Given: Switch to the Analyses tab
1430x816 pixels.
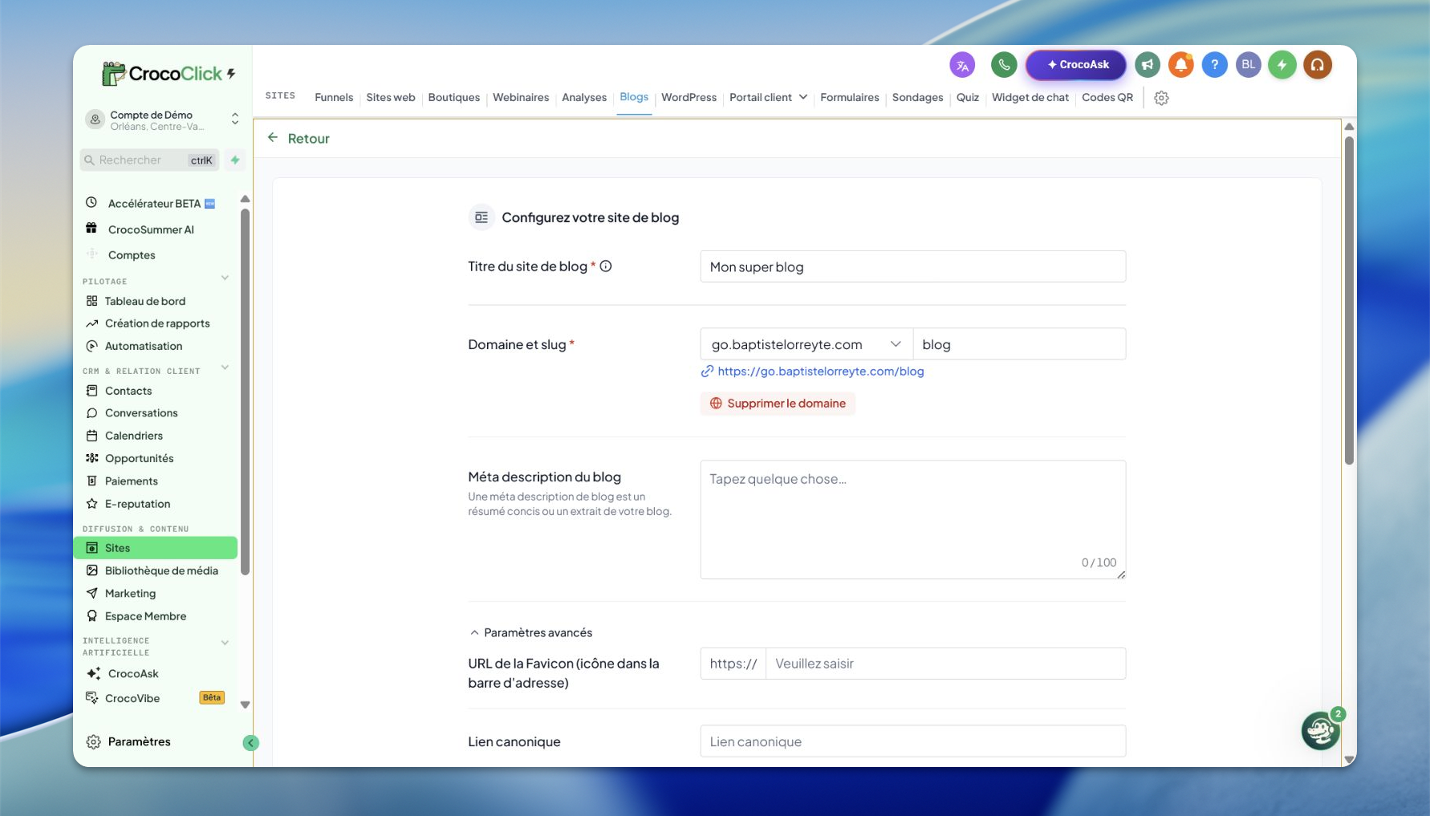Looking at the screenshot, I should click(x=584, y=97).
